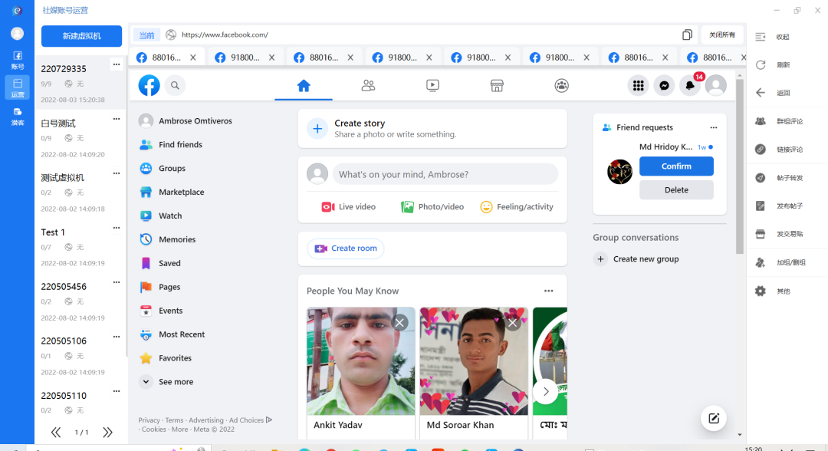This screenshot has height=451, width=828.
Task: Open notifications bell with 14 badge
Action: tap(690, 86)
